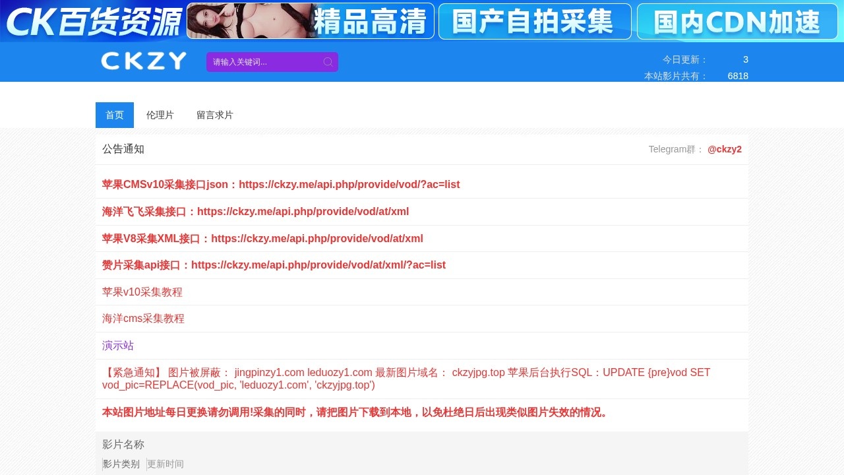Viewport: 844px width, 475px height.
Task: Open the 海洋飞飞采集接口 link
Action: pos(255,212)
